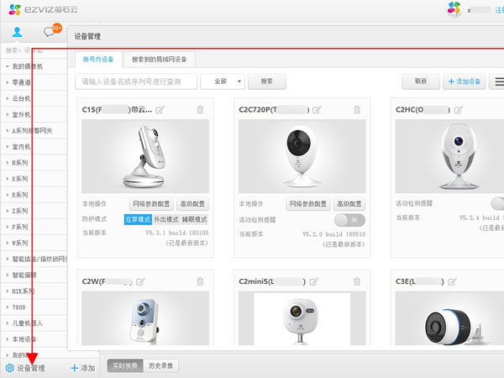The image size is (504, 378).
Task: Click the 刷新 button
Action: pyautogui.click(x=421, y=81)
